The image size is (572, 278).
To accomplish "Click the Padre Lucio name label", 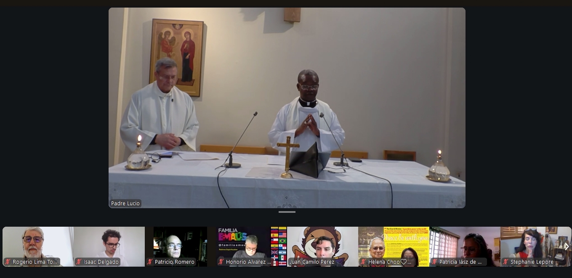I will click(x=125, y=204).
